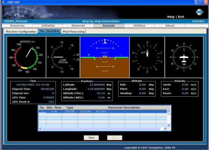Click the Maneuver Description column header

click(x=124, y=108)
